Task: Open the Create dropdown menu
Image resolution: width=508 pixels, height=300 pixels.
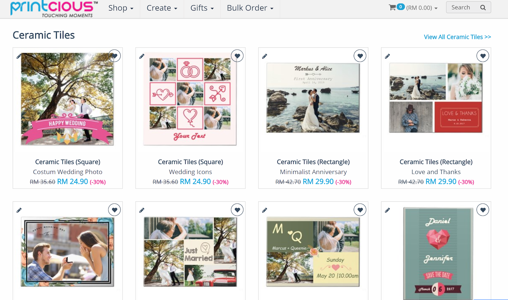Action: 162,8
